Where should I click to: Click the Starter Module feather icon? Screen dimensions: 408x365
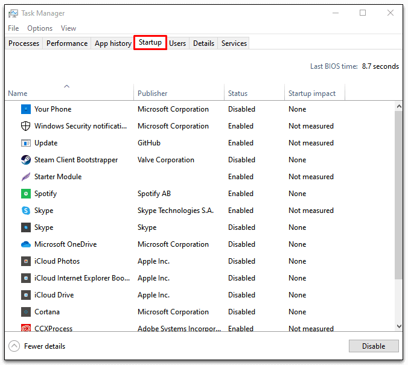tap(26, 177)
